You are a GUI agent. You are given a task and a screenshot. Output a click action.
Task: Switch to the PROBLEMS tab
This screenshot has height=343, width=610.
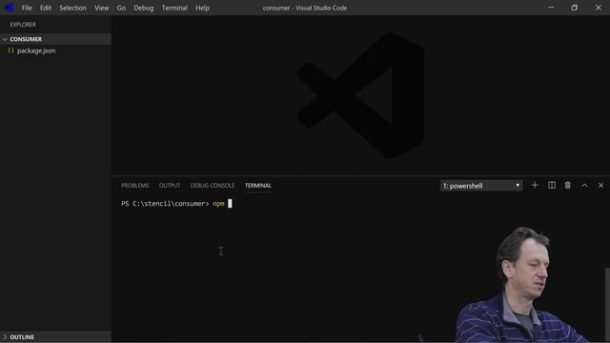tap(135, 186)
